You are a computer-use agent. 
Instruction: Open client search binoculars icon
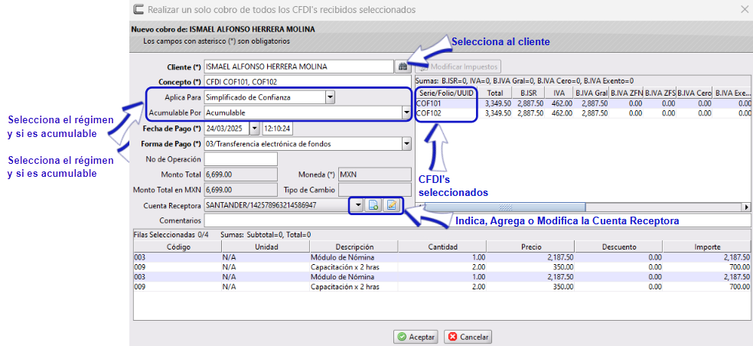point(403,67)
